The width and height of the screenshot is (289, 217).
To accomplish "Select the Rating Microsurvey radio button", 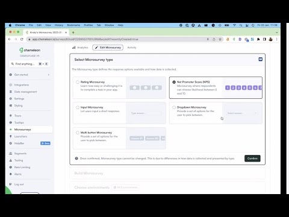I will point(78,82).
